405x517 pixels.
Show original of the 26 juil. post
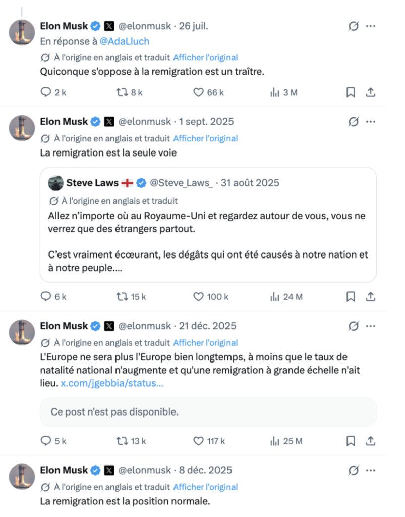tap(205, 58)
